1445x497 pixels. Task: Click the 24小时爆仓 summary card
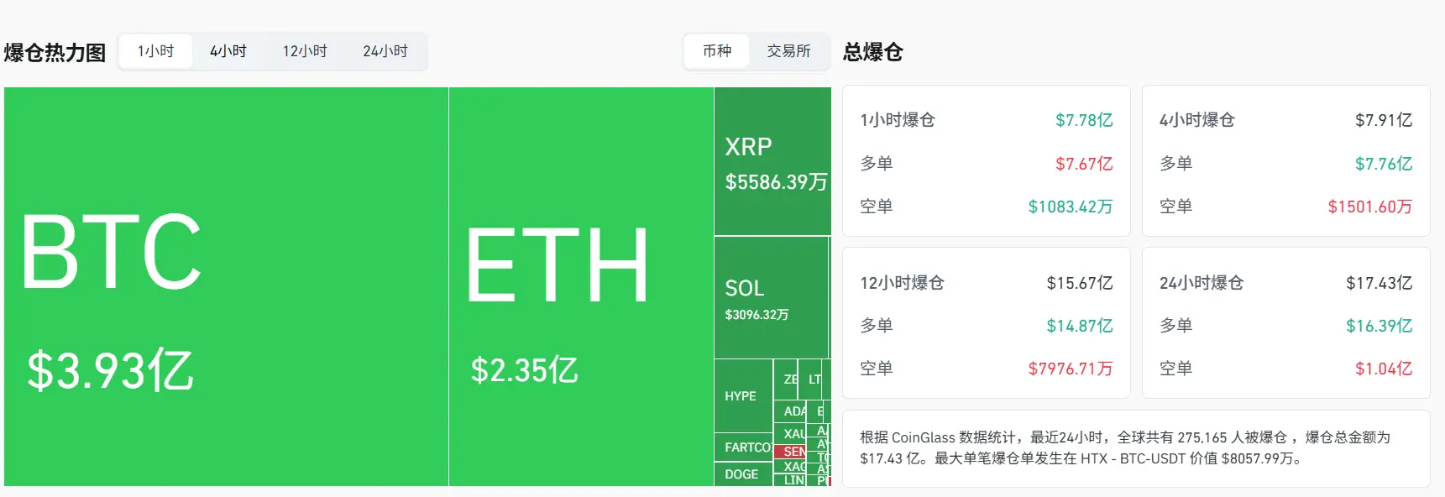click(x=1285, y=323)
